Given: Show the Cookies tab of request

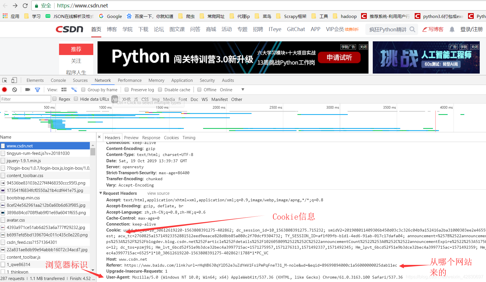Looking at the screenshot, I should pyautogui.click(x=171, y=137).
